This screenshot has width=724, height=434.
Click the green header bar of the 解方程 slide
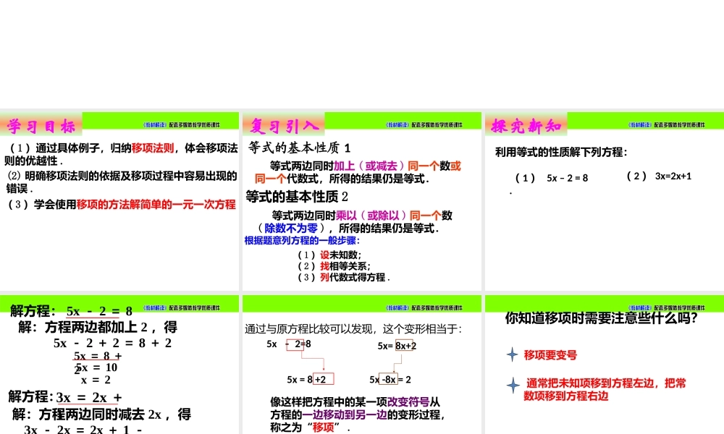click(x=119, y=299)
